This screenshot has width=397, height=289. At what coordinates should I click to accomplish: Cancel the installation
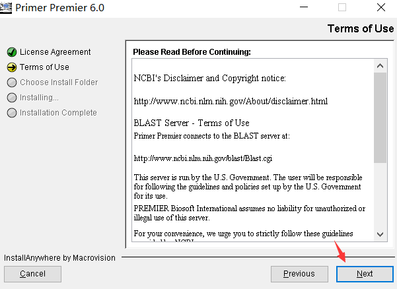[x=32, y=274]
